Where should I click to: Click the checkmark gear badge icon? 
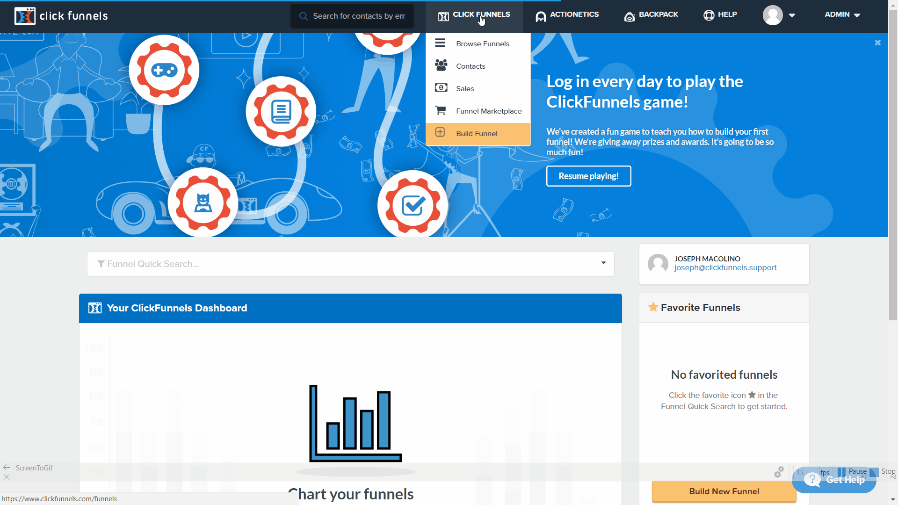coord(413,205)
